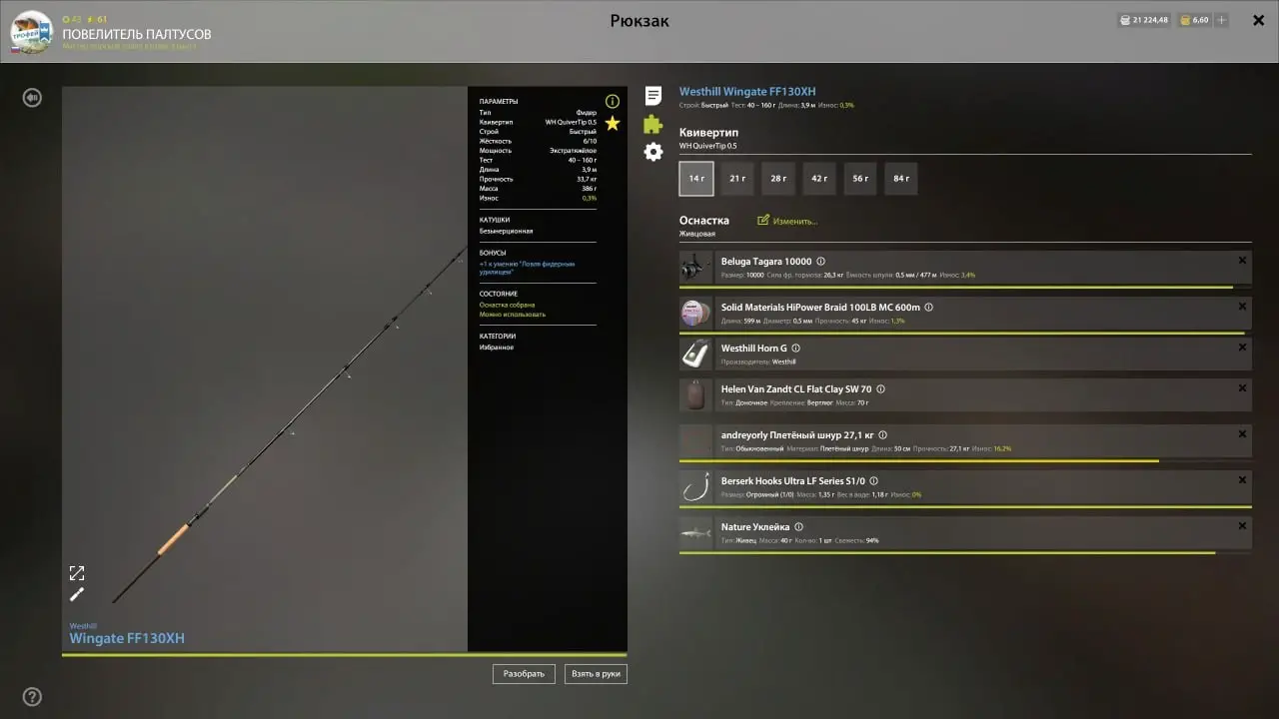Click the yellow info icon in parameters panel
The height and width of the screenshot is (719, 1279).
point(613,101)
